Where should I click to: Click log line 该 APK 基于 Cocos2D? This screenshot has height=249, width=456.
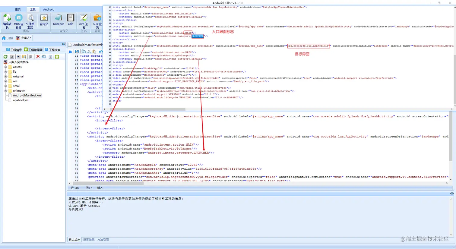84,206
